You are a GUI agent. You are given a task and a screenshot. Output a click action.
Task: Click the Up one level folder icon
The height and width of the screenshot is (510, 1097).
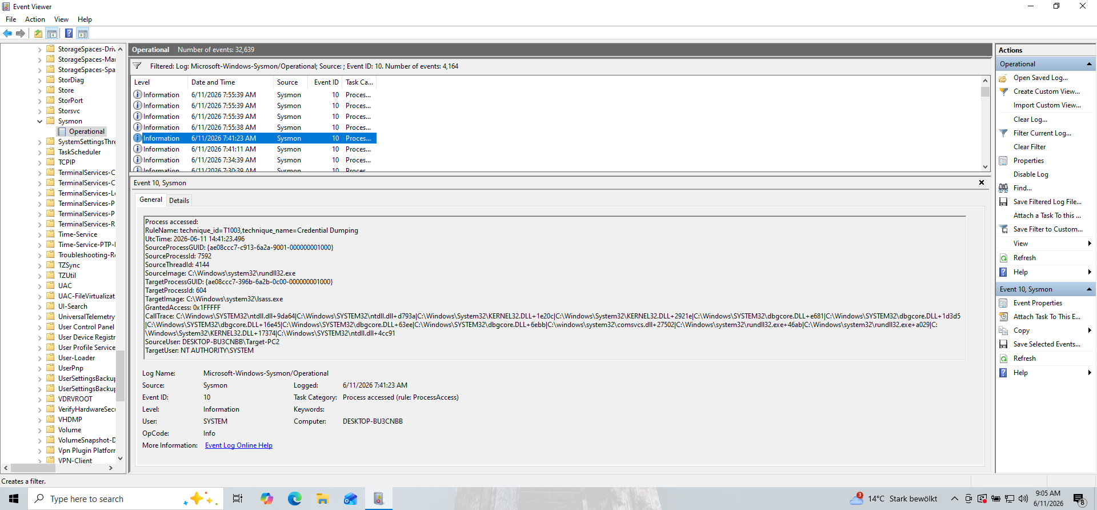[x=38, y=33]
